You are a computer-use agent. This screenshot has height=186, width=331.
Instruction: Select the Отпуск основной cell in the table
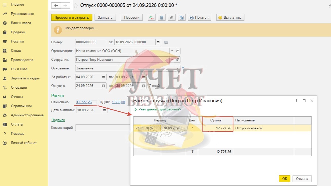click(263, 128)
